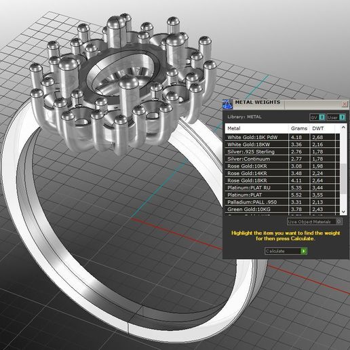
Task: Click the 5.52 grams value
Action: pos(296,195)
